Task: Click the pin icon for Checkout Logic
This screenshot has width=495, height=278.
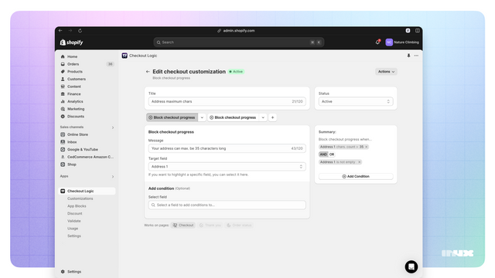Action: tap(408, 56)
